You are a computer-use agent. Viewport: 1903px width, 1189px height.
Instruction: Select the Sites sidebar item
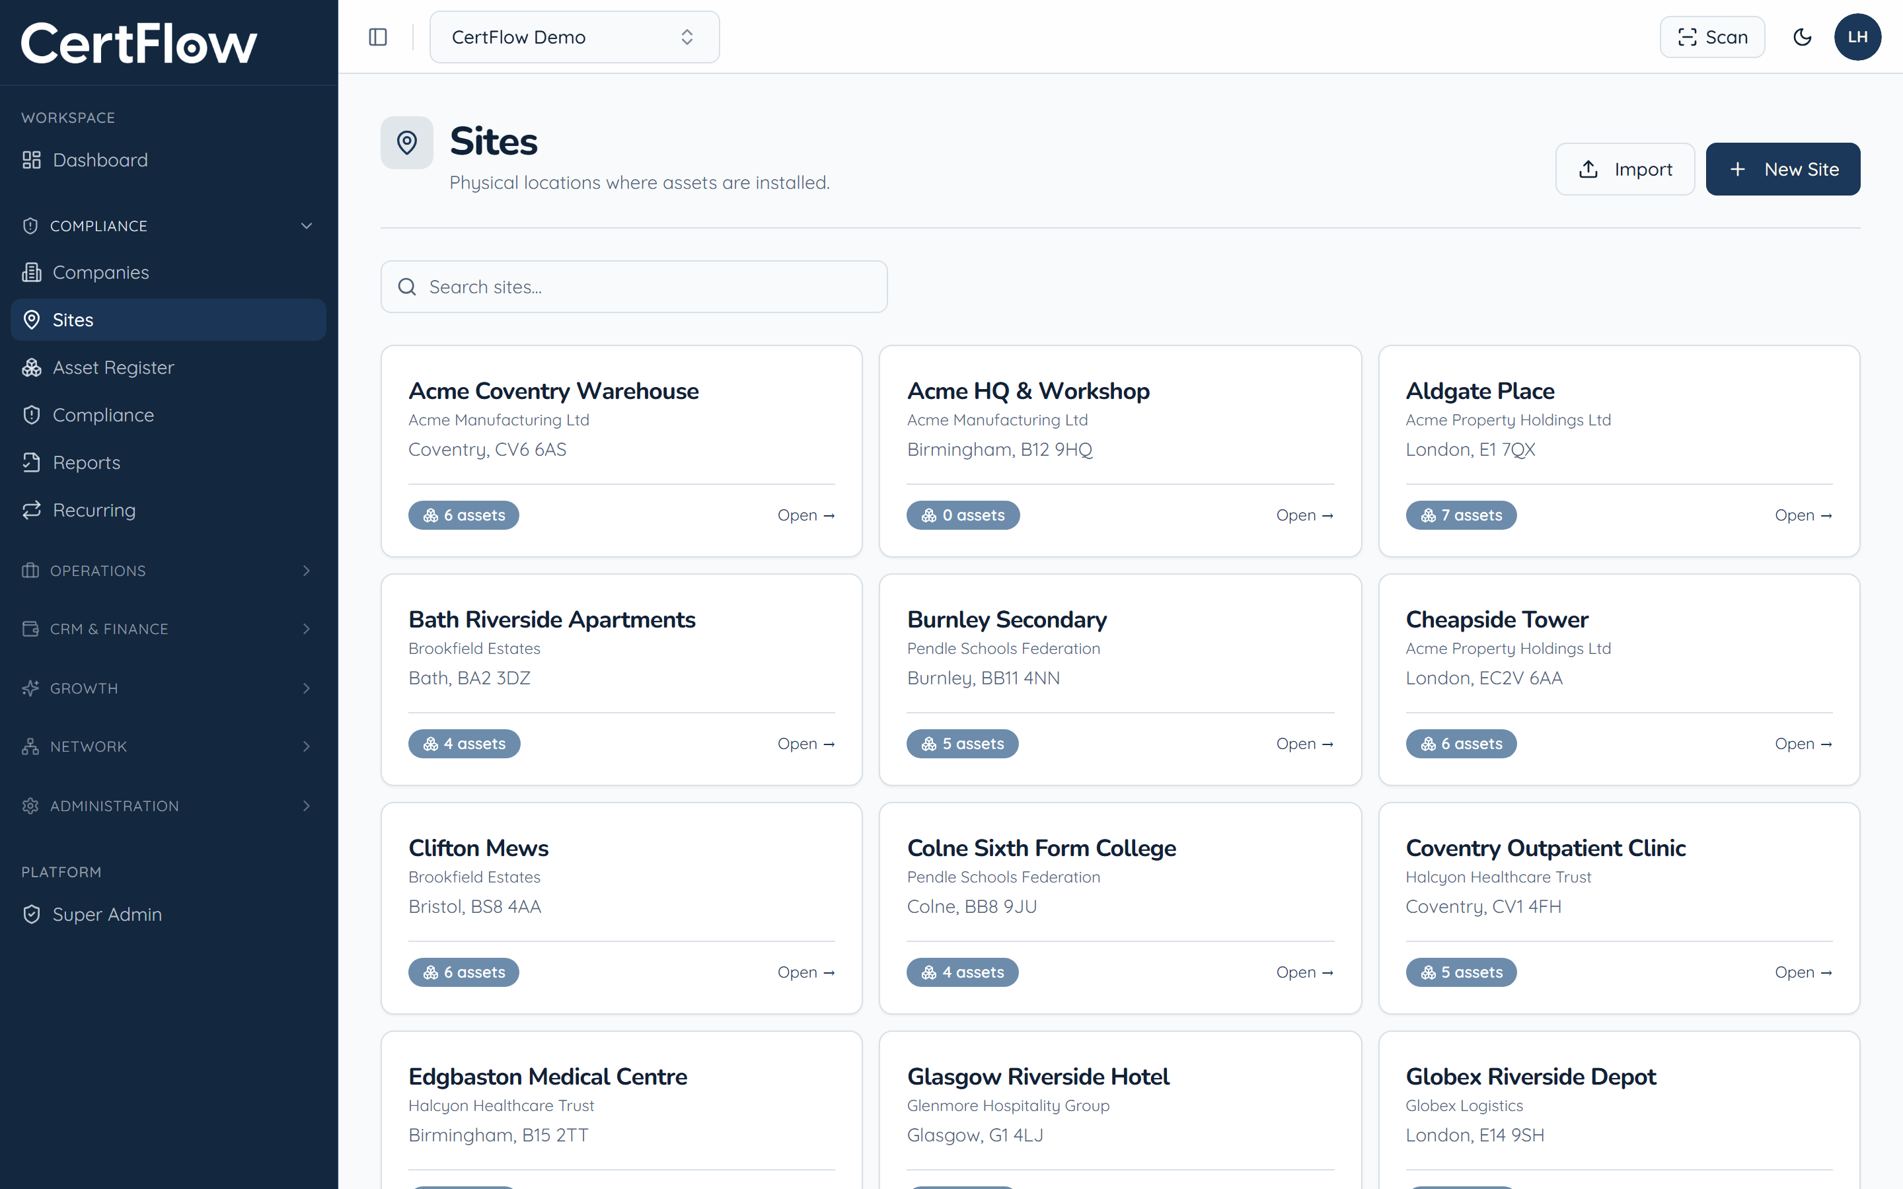[x=168, y=320]
